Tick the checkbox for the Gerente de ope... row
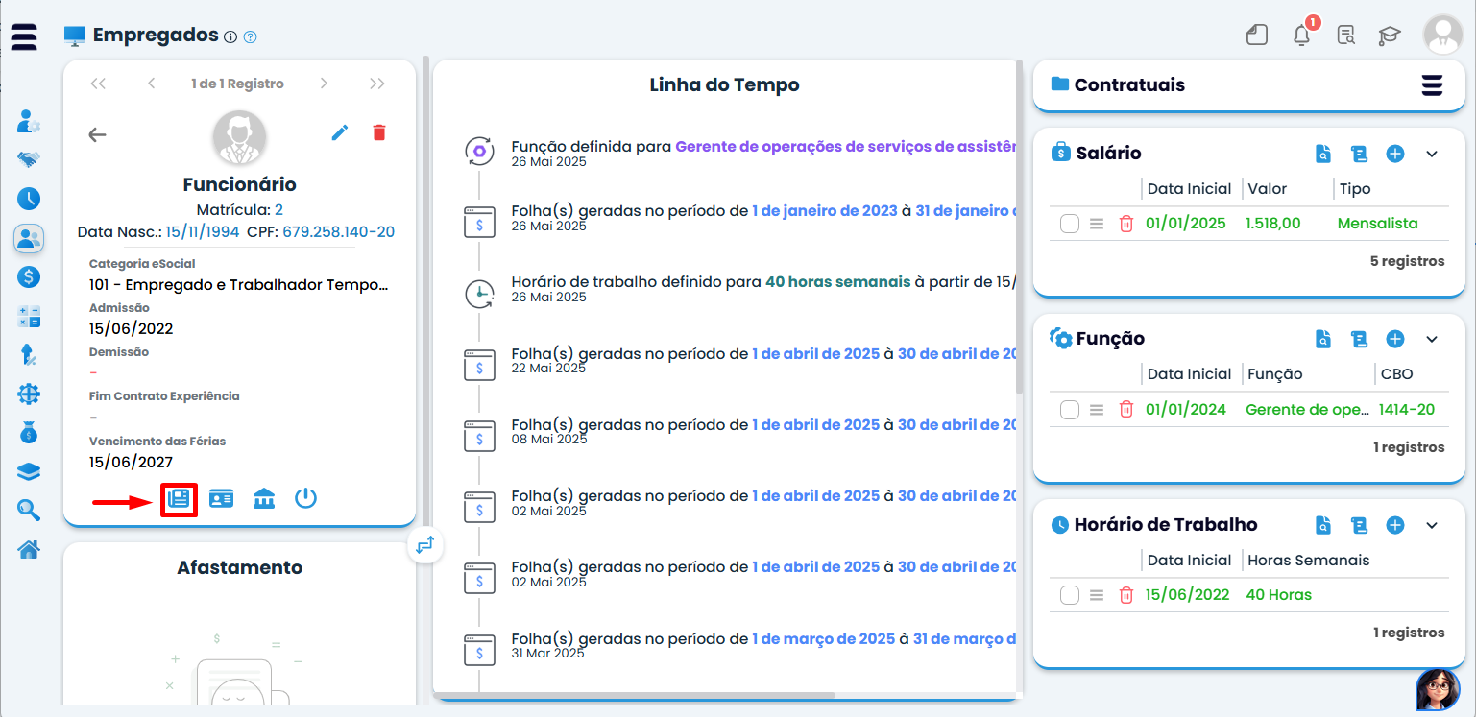Image resolution: width=1476 pixels, height=717 pixels. pos(1070,410)
